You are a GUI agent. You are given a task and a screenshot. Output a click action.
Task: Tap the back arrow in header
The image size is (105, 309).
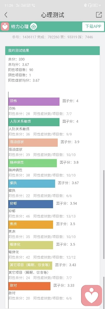click(x=6, y=15)
